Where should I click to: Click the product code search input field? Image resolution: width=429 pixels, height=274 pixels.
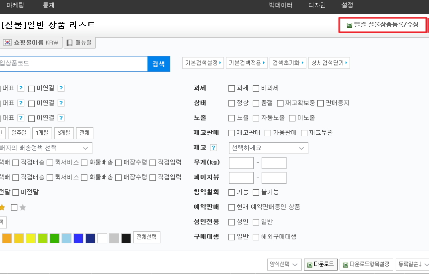73,63
